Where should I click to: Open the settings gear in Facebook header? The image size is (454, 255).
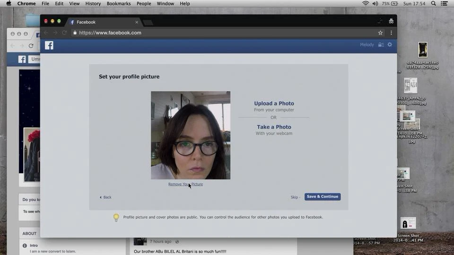(x=390, y=44)
